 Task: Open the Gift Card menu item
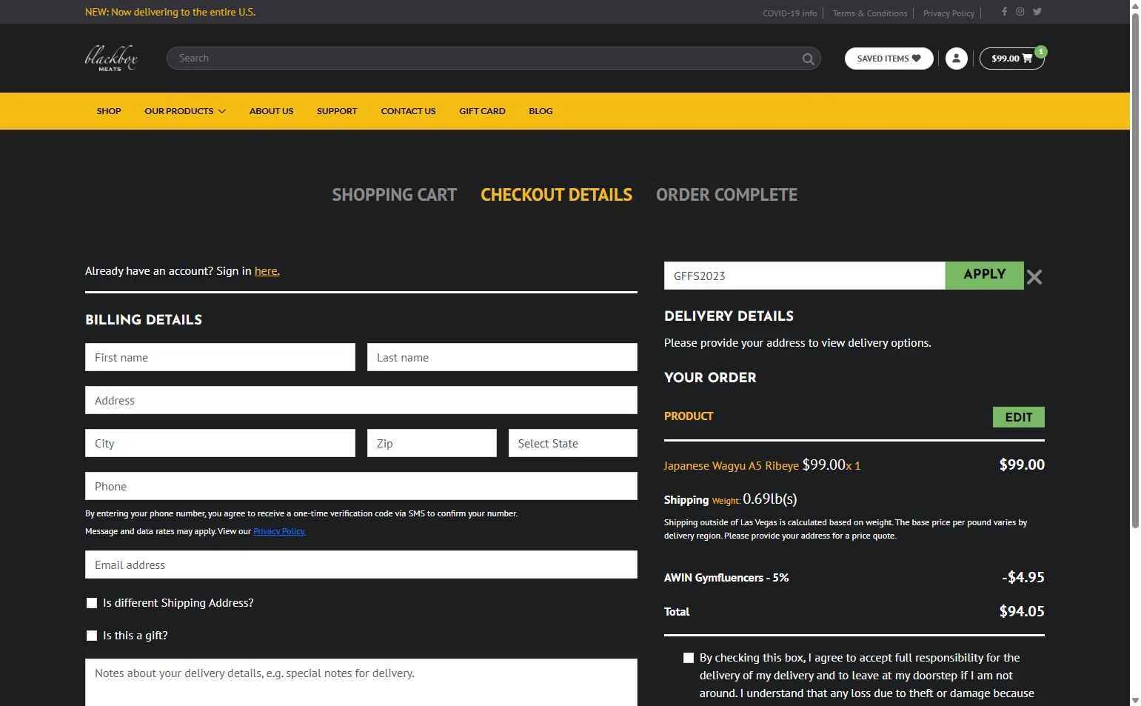point(482,111)
